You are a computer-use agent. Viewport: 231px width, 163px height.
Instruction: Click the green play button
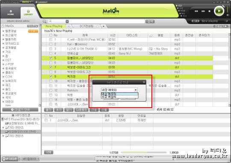click(x=219, y=11)
